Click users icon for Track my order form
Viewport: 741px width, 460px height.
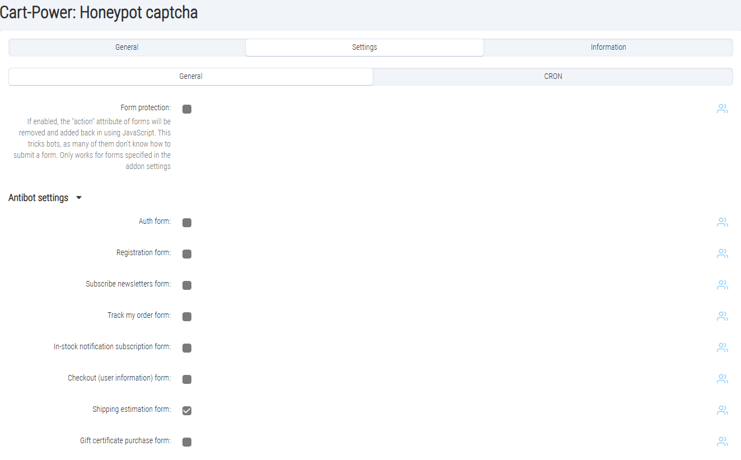(x=723, y=316)
